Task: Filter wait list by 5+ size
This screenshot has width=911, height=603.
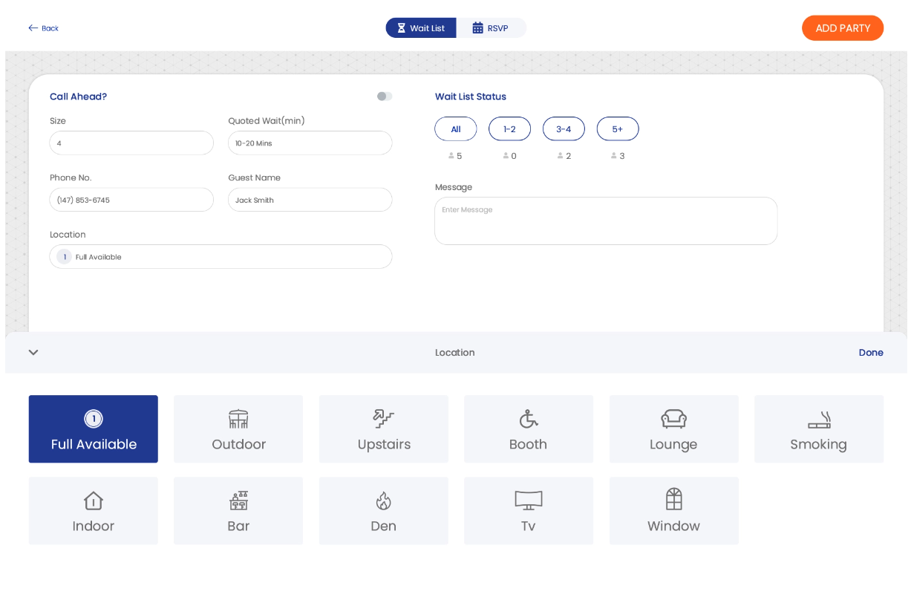Action: pos(618,129)
